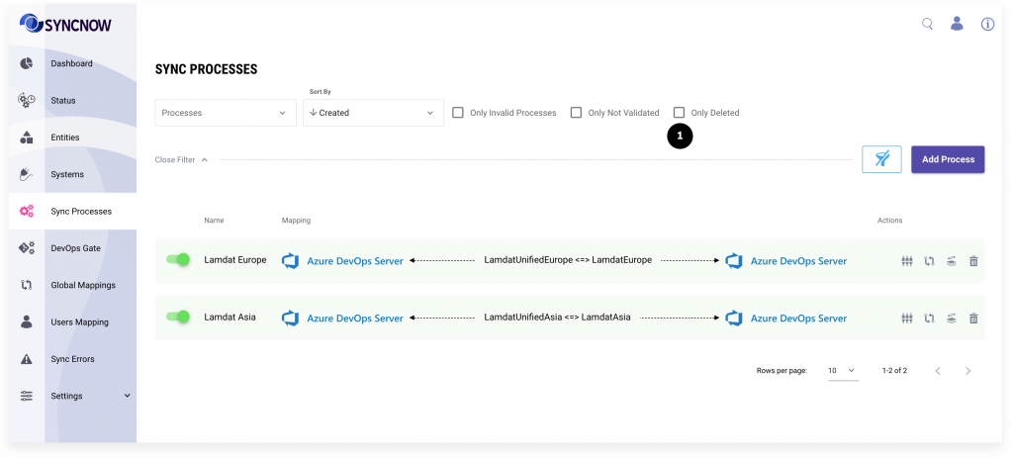Open right Azure DevOps Server link in Lamdat Asia row
Viewport: 1013px width, 458px height.
798,318
